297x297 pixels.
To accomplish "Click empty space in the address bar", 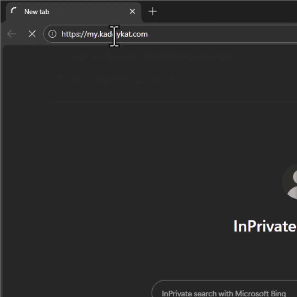I will (220, 34).
